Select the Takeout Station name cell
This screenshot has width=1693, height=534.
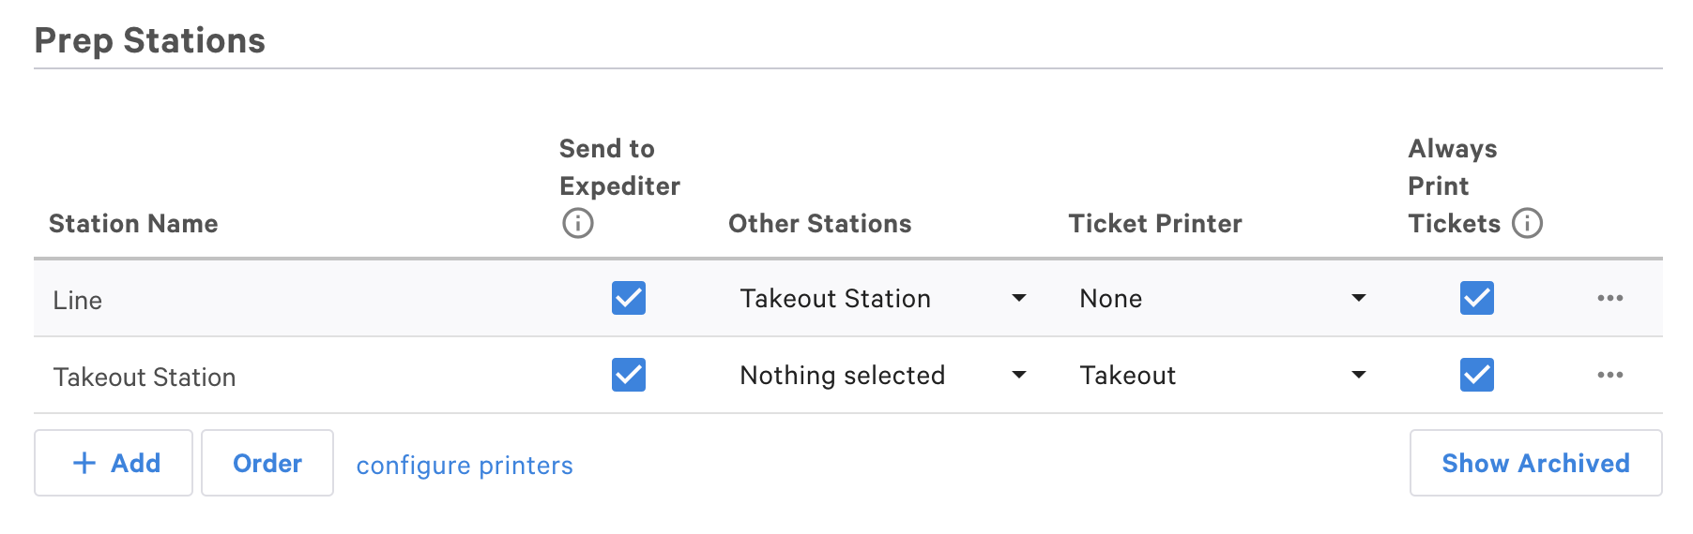pyautogui.click(x=145, y=378)
